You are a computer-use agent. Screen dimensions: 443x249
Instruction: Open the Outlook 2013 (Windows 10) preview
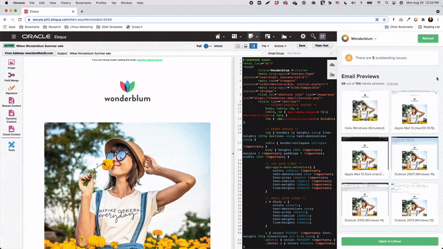click(x=414, y=204)
